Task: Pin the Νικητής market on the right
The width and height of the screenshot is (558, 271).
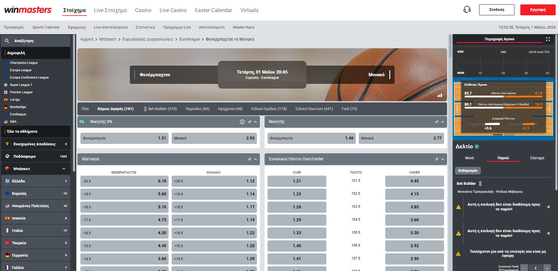Action: pos(436,122)
